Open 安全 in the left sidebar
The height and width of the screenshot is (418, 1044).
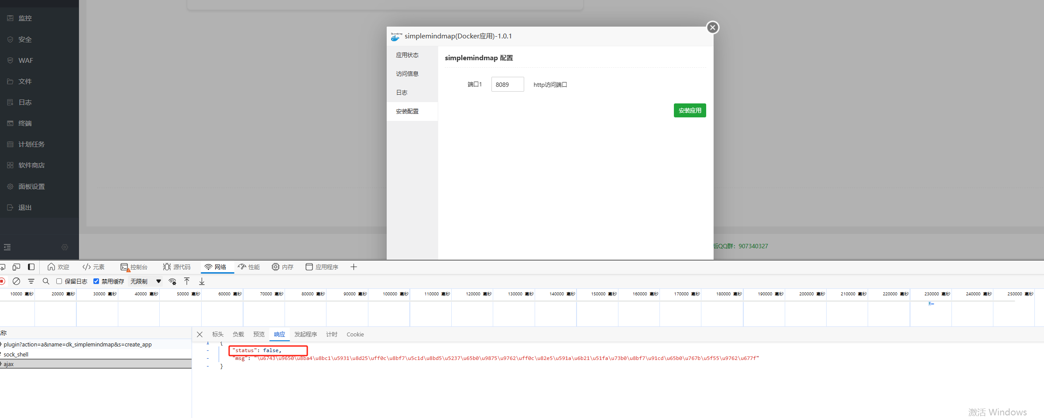[x=25, y=39]
